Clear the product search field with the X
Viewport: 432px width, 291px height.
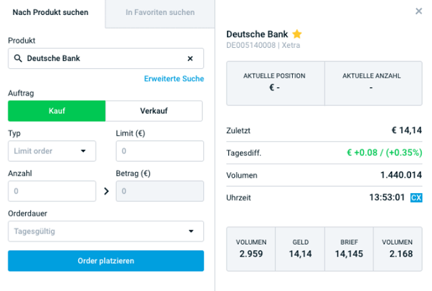(x=190, y=59)
